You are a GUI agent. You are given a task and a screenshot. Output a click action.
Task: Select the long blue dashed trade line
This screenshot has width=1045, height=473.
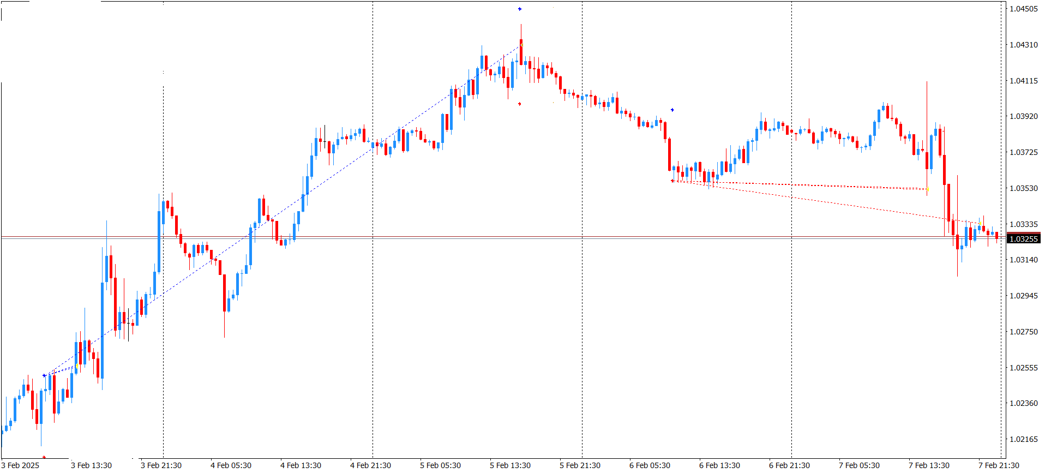[283, 210]
